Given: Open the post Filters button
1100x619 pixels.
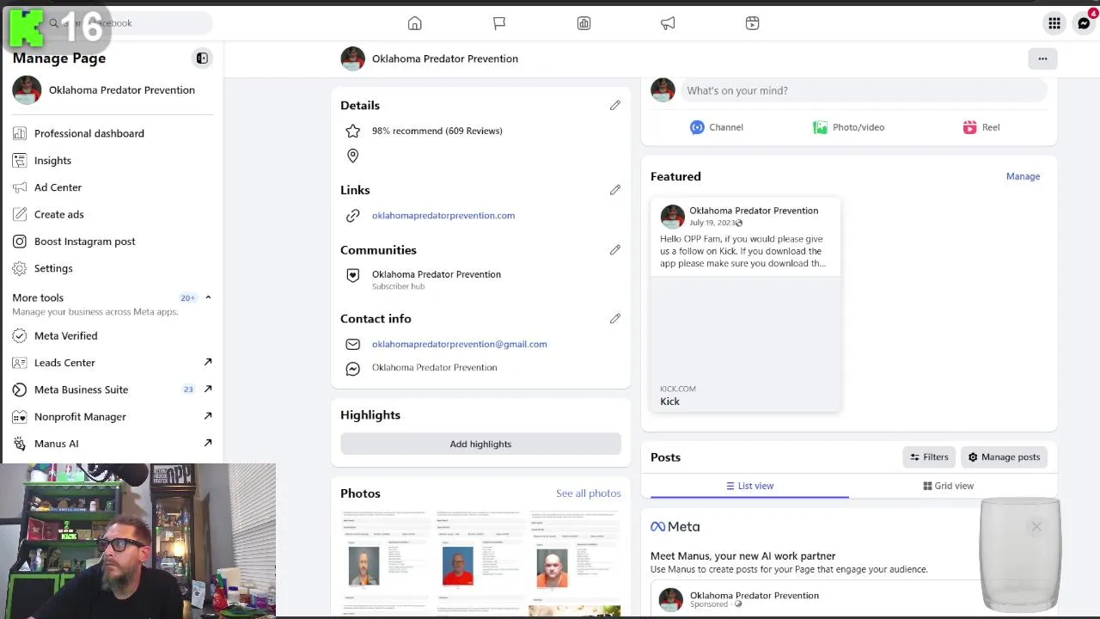Looking at the screenshot, I should 929,457.
